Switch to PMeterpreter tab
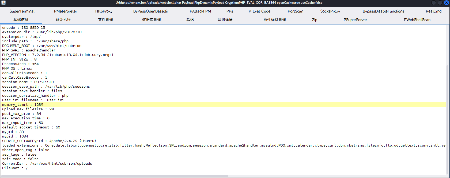This screenshot has width=450, height=178. (x=66, y=11)
